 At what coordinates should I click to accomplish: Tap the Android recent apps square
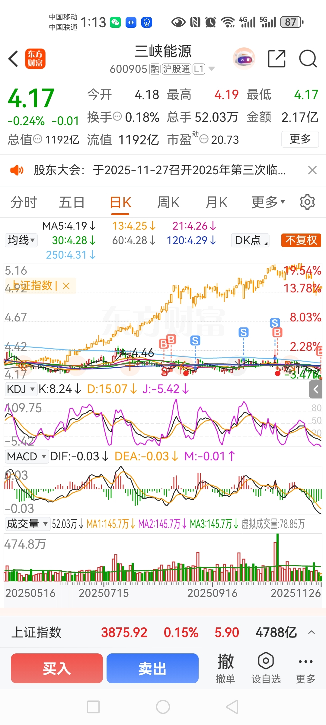93,707
